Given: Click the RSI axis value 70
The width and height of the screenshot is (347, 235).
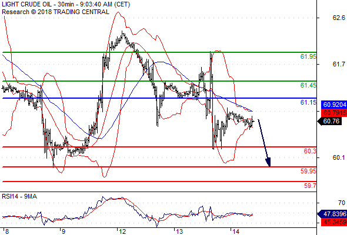Looking at the screenshot, I should tap(342, 203).
